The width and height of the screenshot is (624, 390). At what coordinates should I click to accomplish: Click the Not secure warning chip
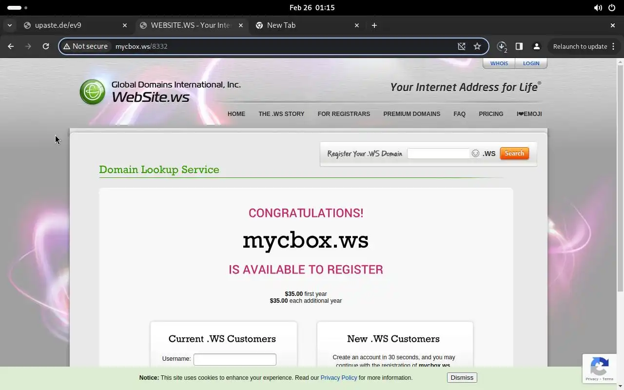coord(85,46)
